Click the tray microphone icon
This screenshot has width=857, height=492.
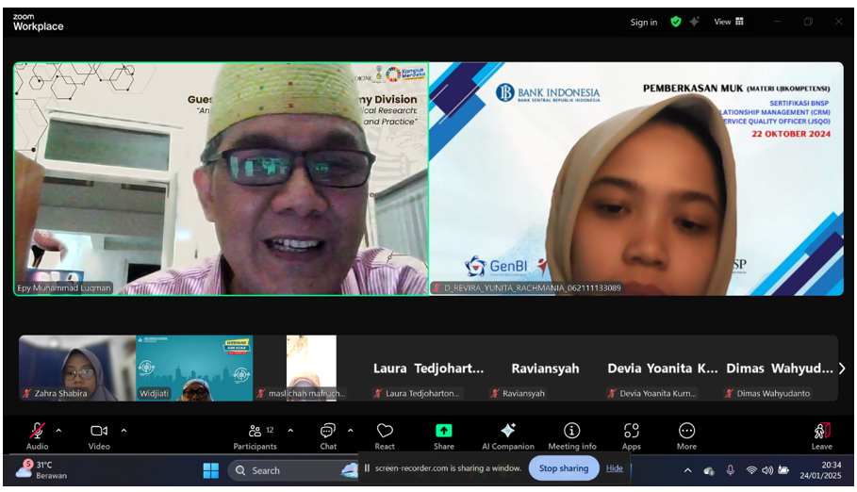tap(731, 470)
